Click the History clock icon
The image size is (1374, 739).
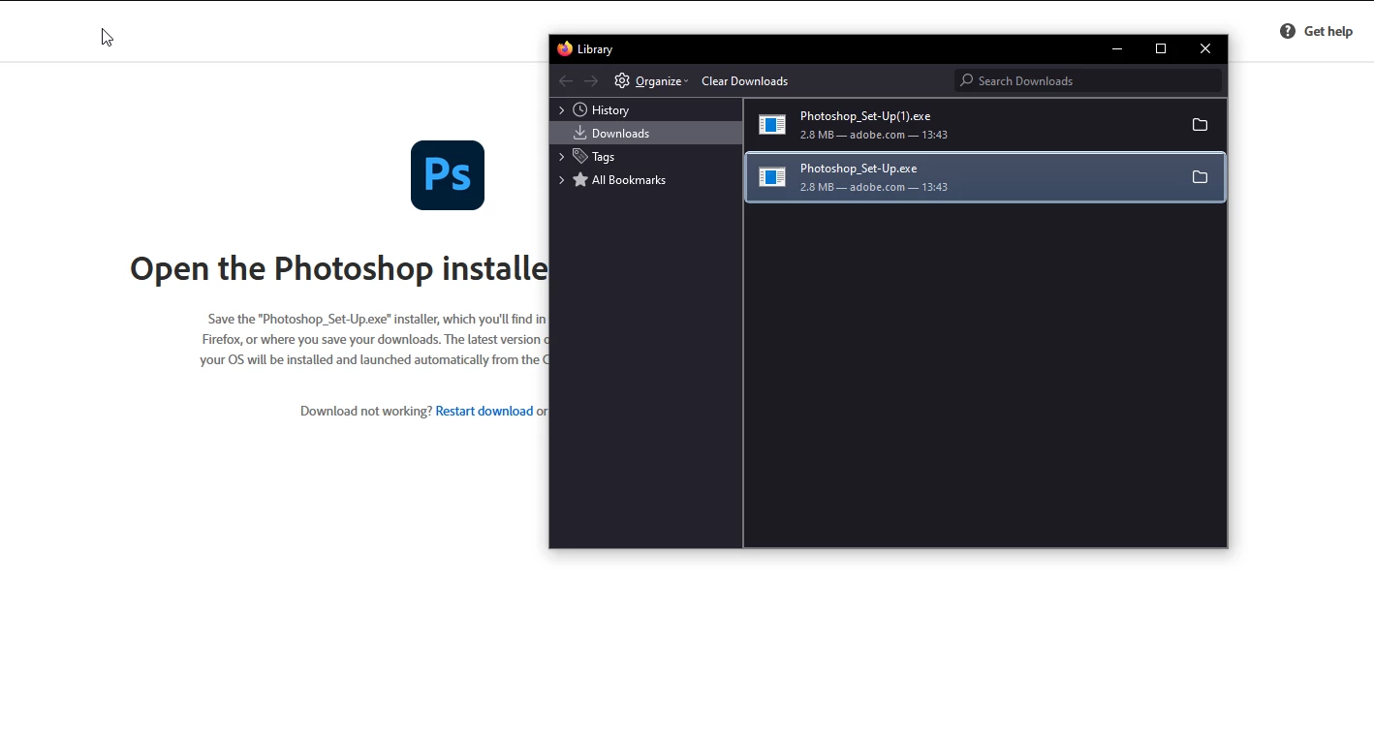[580, 110]
